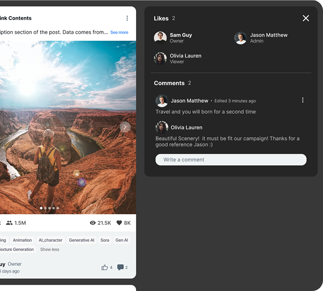Open options menu on Jason Matthew's comment

pyautogui.click(x=303, y=100)
